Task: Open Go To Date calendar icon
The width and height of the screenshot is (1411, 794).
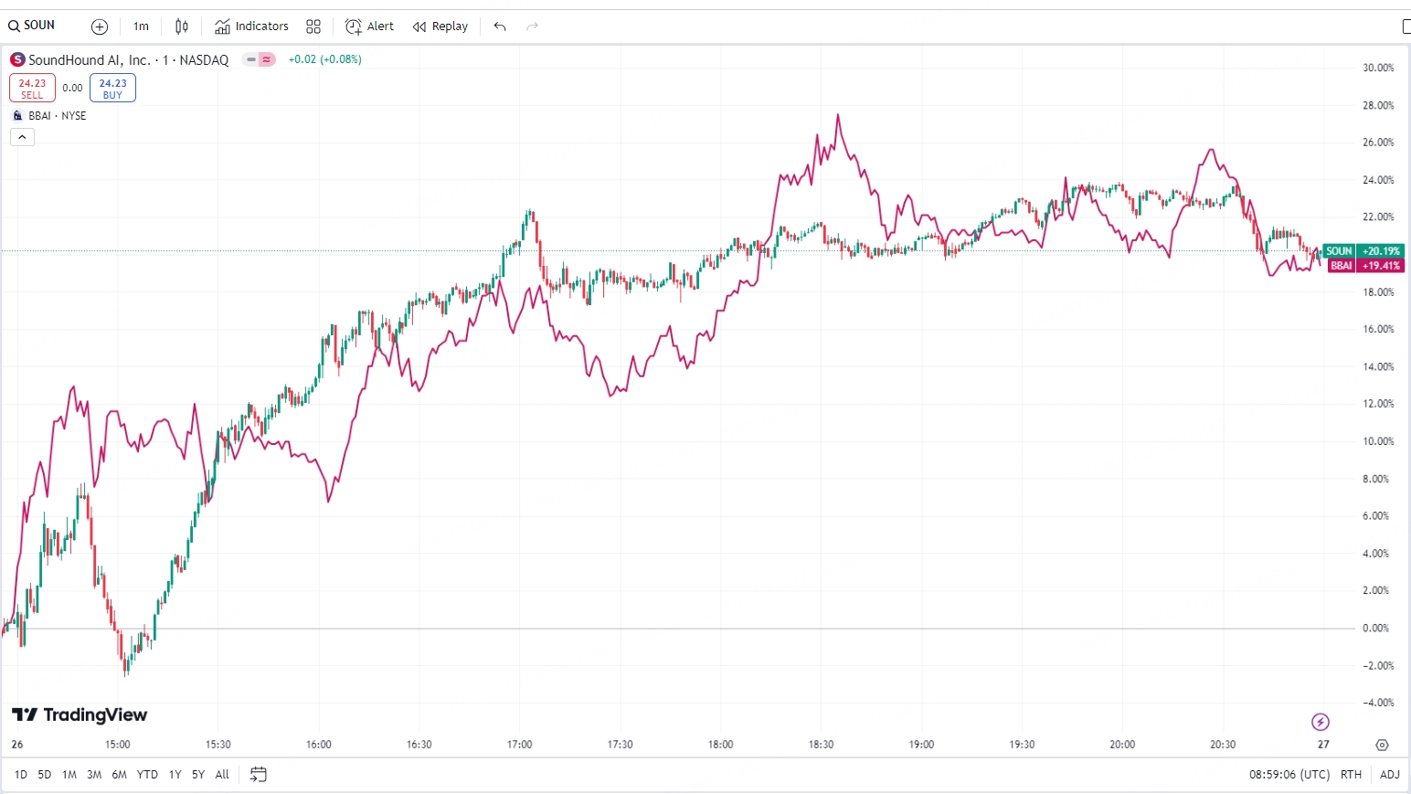Action: click(259, 774)
